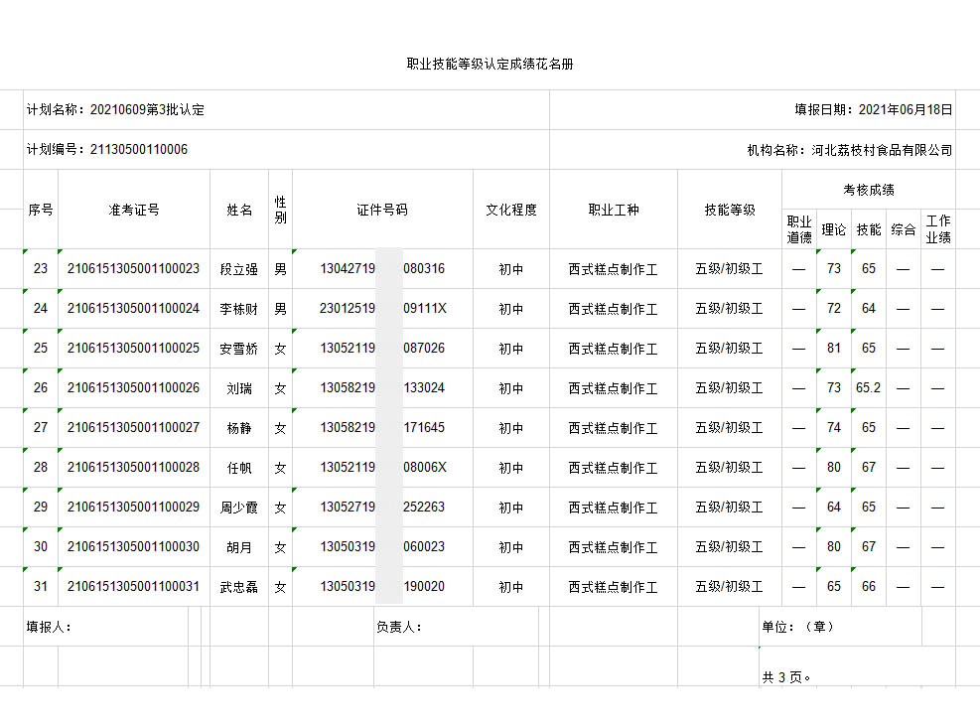The width and height of the screenshot is (980, 728).
Task: Select the 计划编号 21130500110006 cell
Action: tap(107, 150)
